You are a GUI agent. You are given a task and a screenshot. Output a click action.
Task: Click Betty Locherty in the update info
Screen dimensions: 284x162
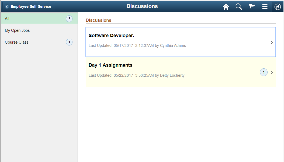[x=172, y=75]
